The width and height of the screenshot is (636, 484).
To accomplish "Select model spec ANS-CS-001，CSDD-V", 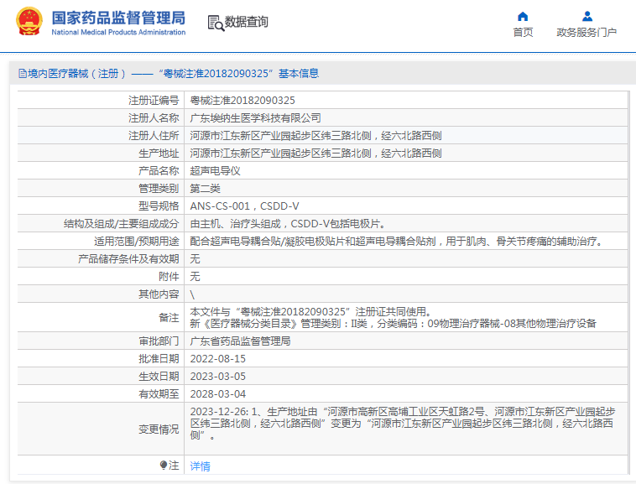I will [245, 206].
